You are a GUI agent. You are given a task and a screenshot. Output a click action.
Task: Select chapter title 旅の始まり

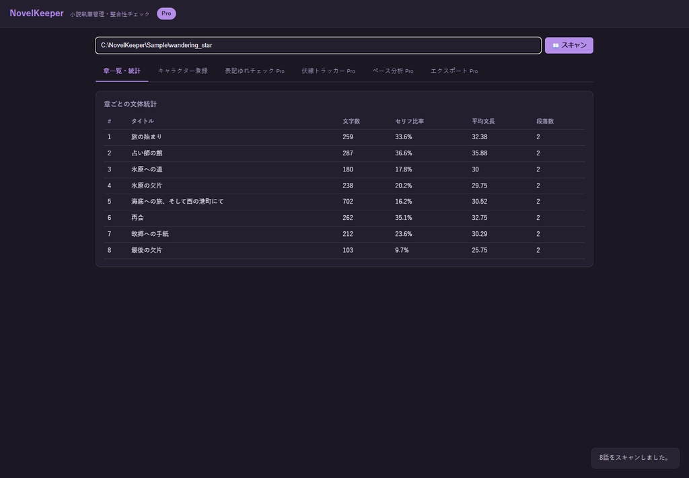coord(147,137)
